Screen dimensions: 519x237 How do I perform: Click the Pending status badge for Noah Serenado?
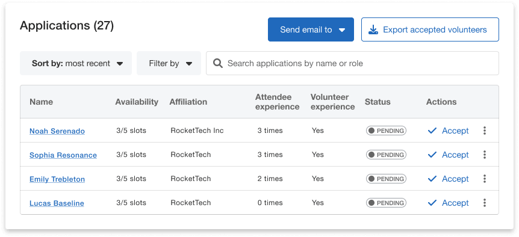tap(386, 131)
